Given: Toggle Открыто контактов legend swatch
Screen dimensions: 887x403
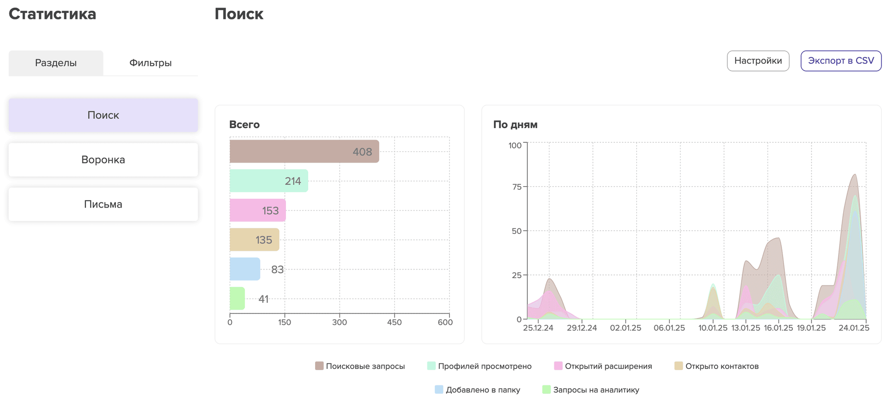Looking at the screenshot, I should 678,366.
